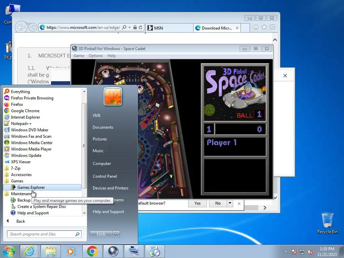Click No on default browser prompt
Image resolution: width=344 pixels, height=258 pixels.
pyautogui.click(x=218, y=203)
